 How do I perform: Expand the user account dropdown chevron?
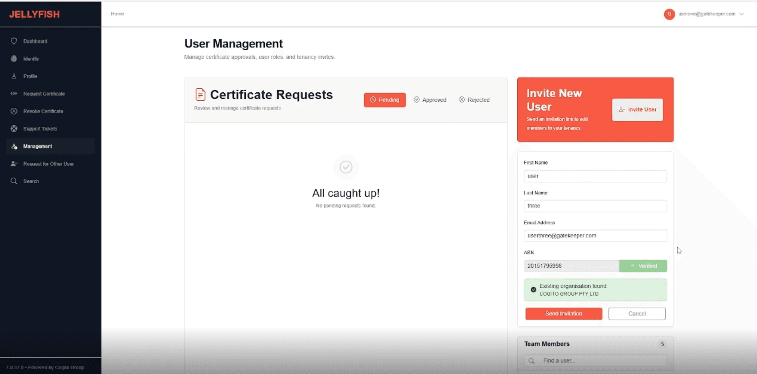tap(741, 14)
